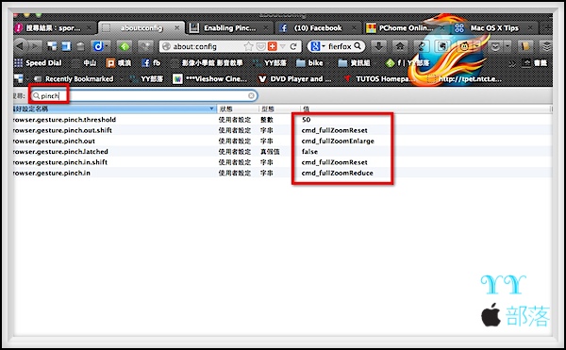Click the tiles icon next to the Forward arrow
Viewport: 566px width, 350px height.
tap(52, 46)
